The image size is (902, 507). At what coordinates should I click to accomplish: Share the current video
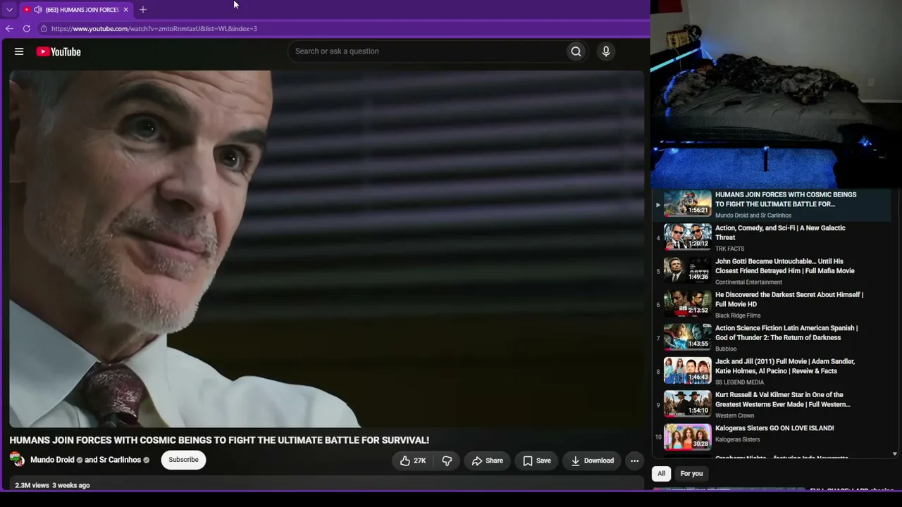pyautogui.click(x=487, y=461)
